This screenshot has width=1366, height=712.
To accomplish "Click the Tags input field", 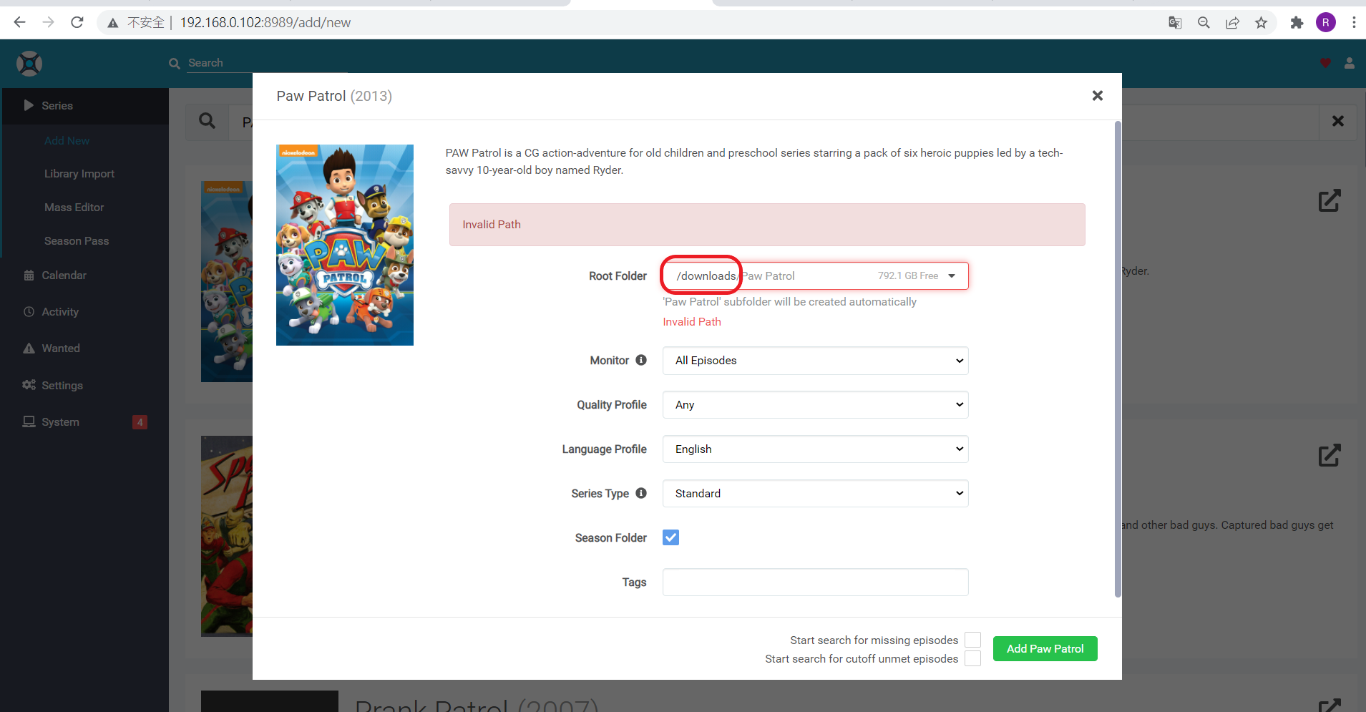I will tap(816, 582).
